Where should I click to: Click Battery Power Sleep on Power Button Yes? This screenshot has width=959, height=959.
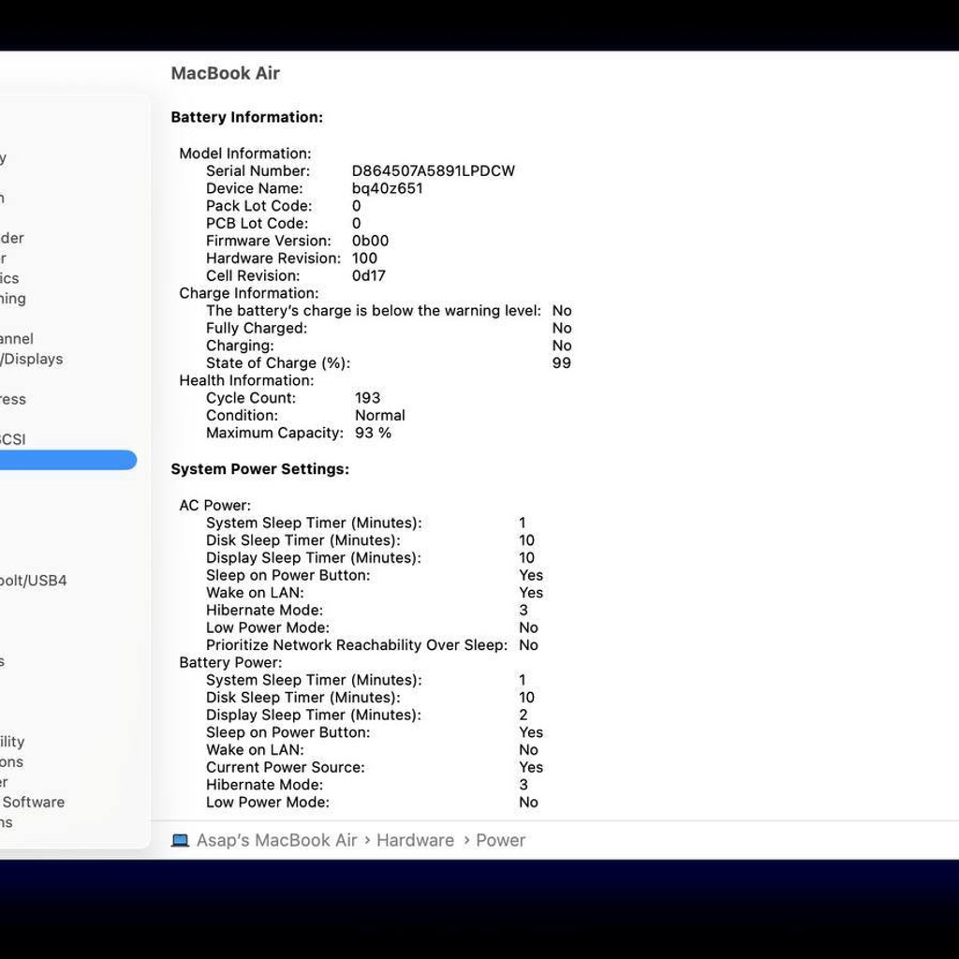(531, 732)
